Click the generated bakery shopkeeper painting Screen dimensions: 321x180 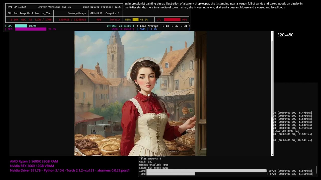click(x=140, y=93)
